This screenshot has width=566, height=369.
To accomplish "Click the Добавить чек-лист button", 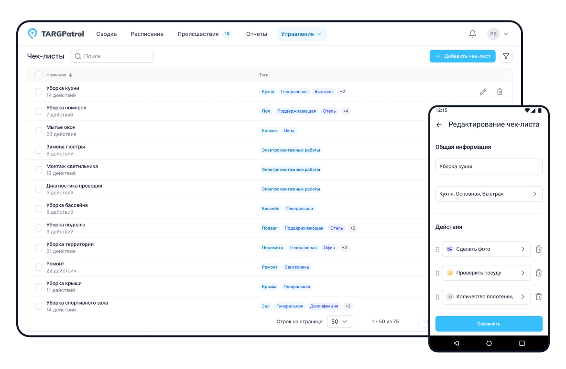I will (462, 56).
